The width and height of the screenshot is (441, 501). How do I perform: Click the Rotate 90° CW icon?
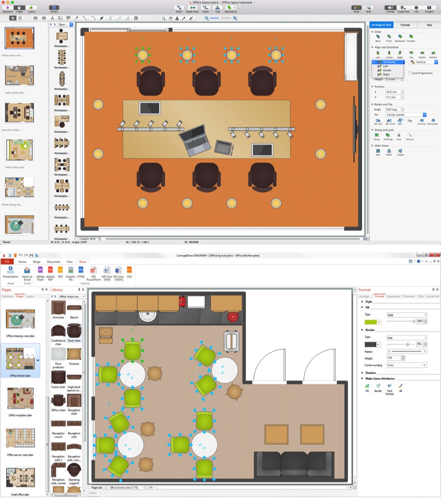378,121
